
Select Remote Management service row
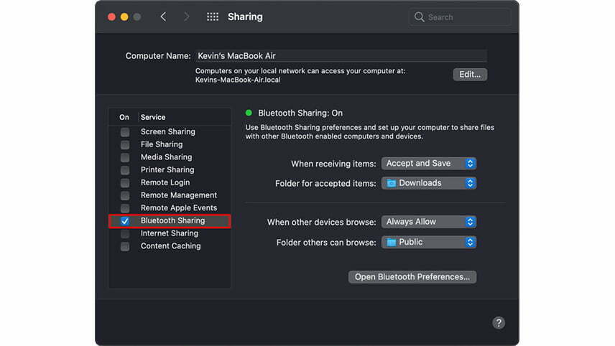point(170,195)
